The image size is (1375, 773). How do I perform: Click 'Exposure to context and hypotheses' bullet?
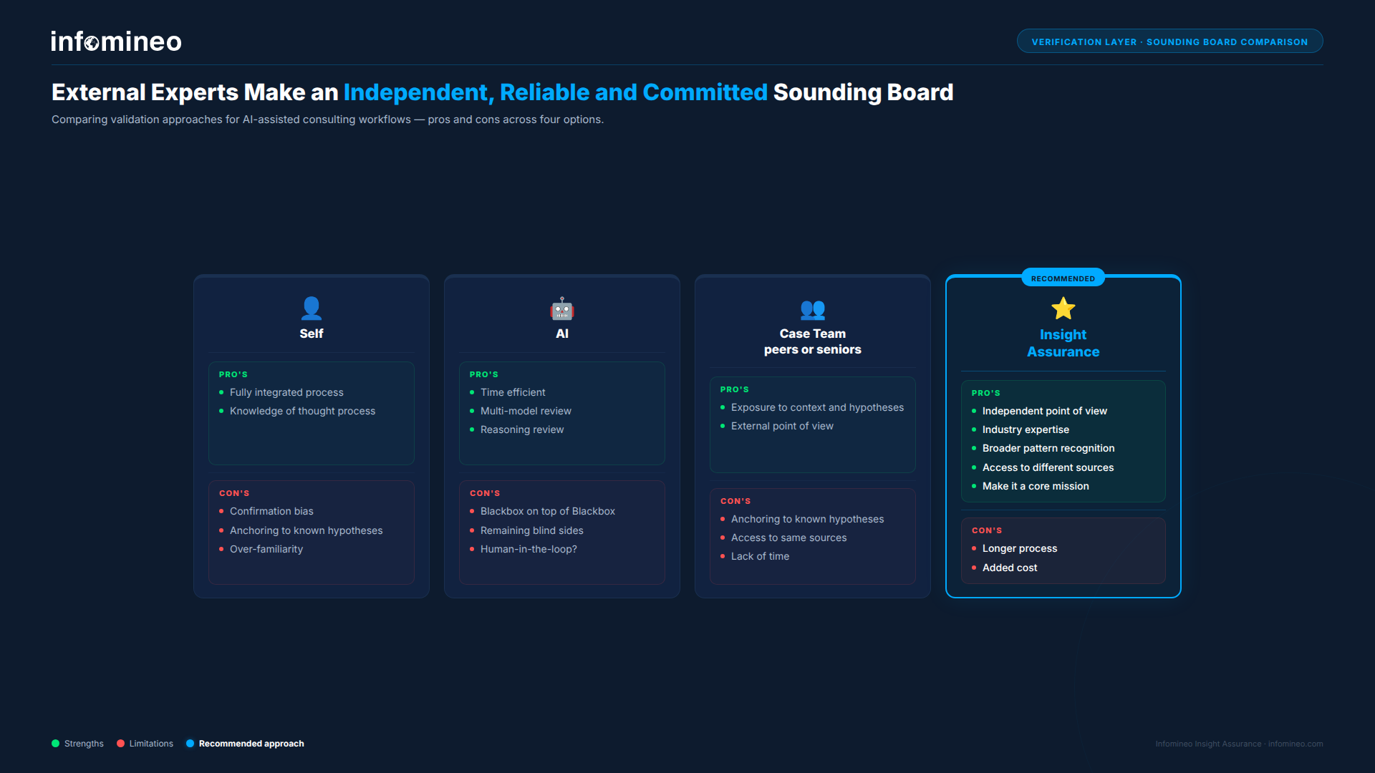(817, 407)
